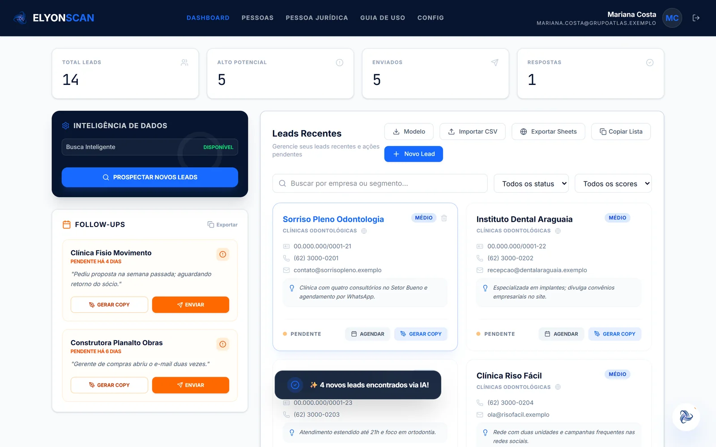Click the Enviados paper plane icon
Viewport: 716px width, 447px height.
click(494, 63)
